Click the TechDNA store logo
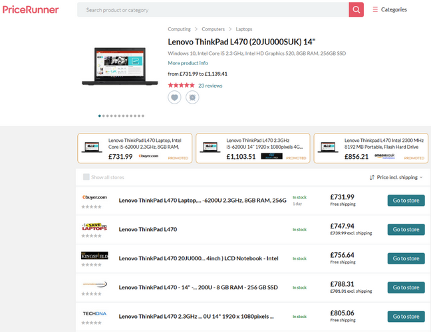This screenshot has height=332, width=431. coord(94,313)
